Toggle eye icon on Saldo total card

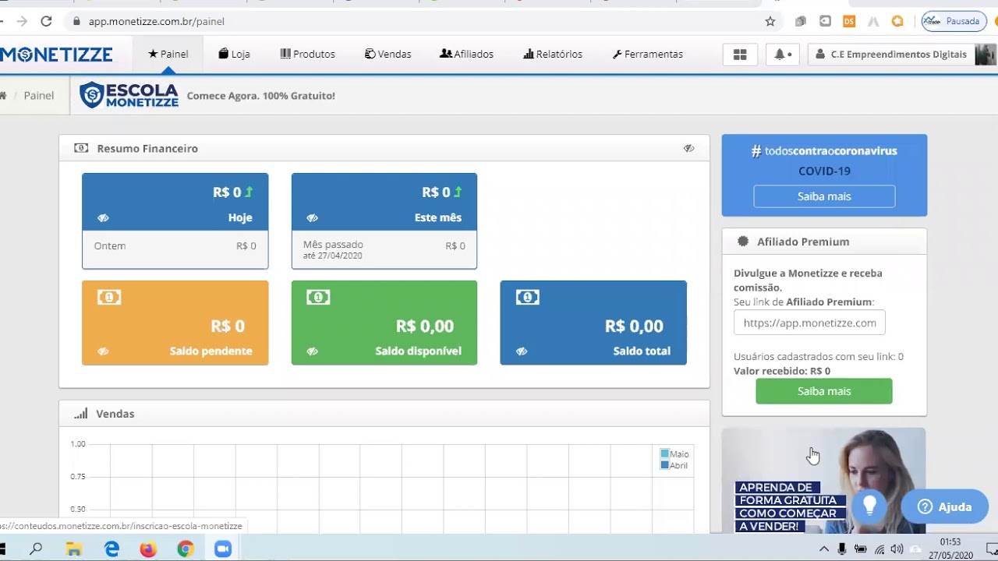(x=521, y=351)
